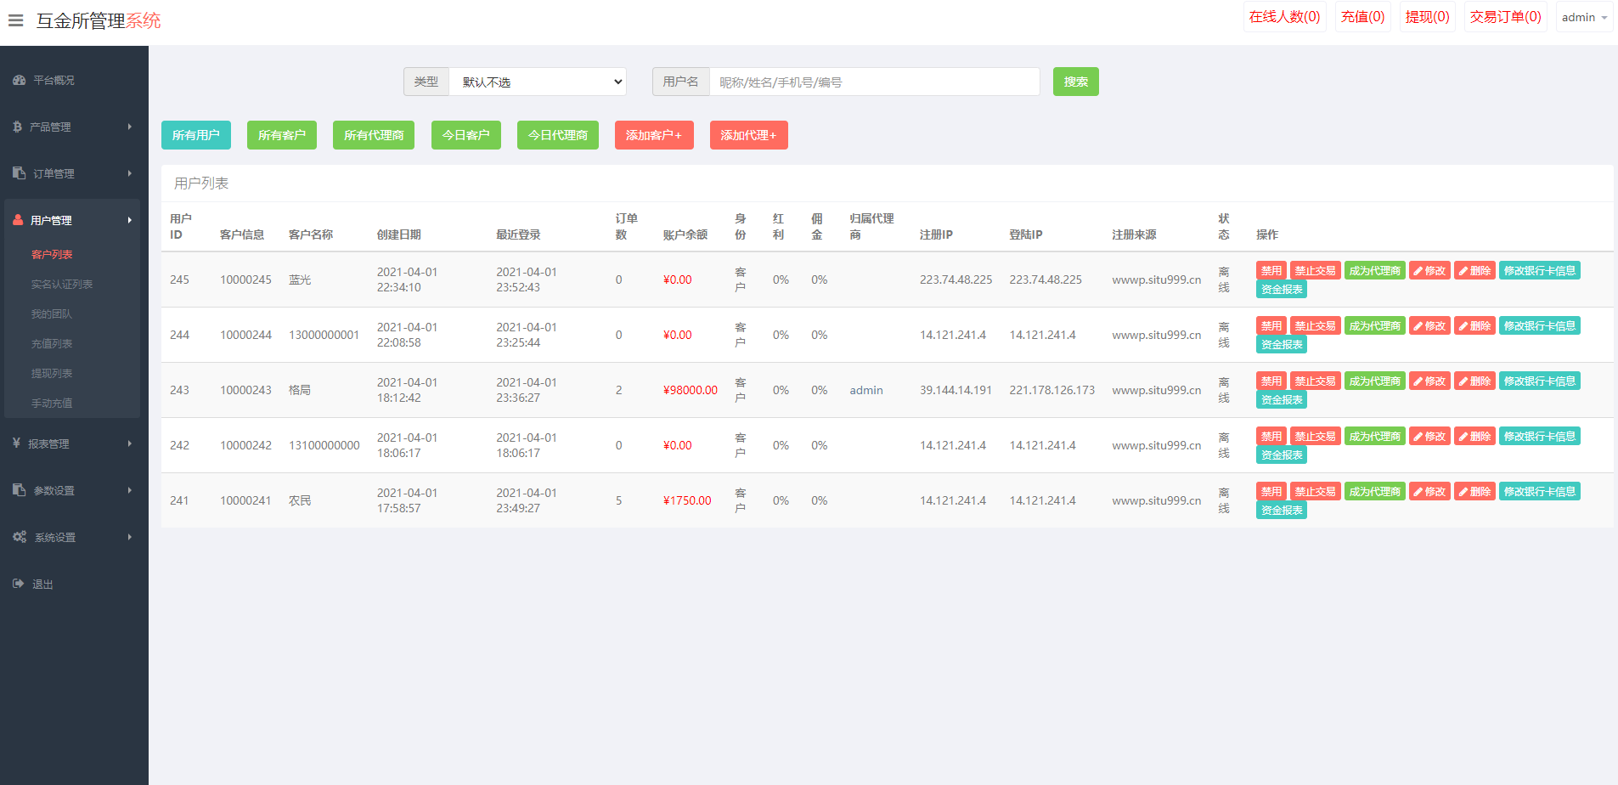Click the system settings gears icon

[20, 537]
